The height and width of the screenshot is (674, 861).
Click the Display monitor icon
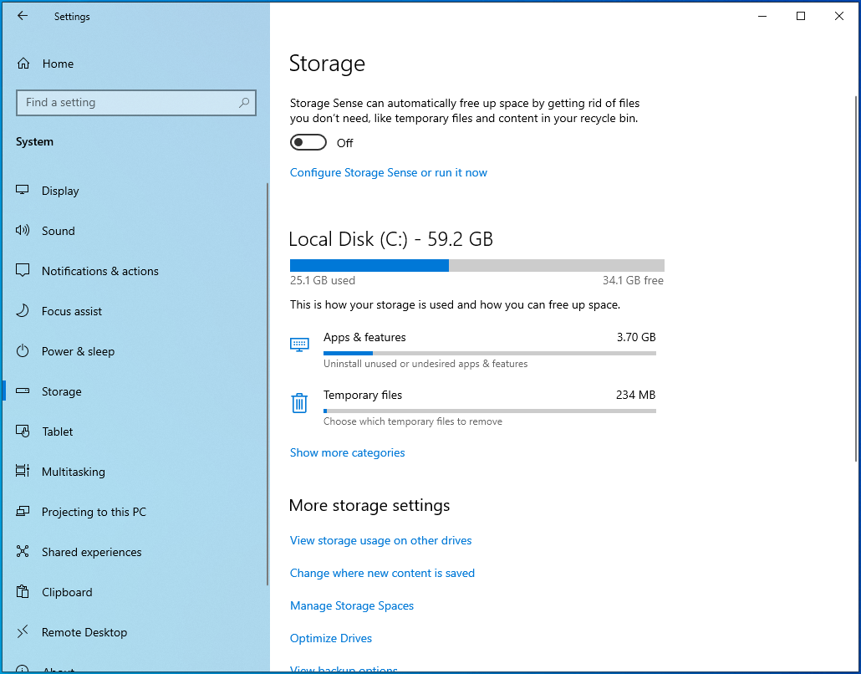[x=23, y=191]
